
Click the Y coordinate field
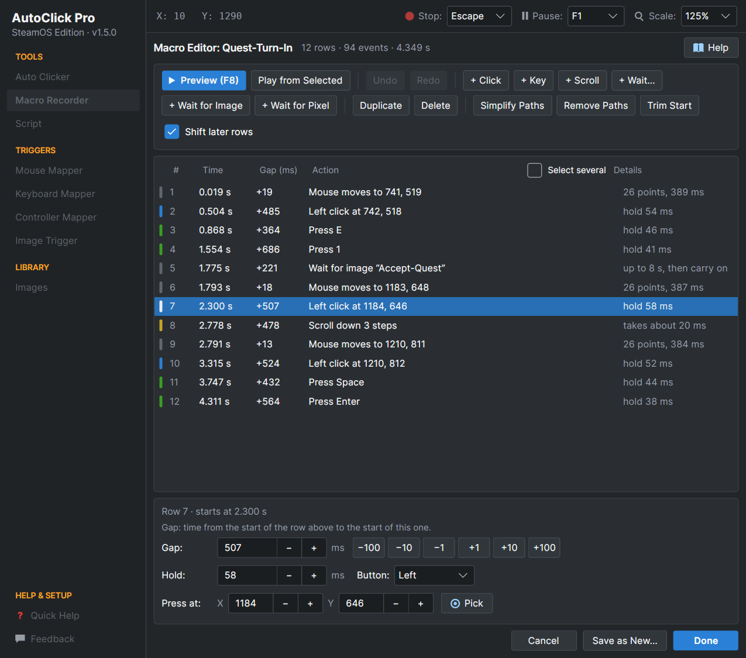tap(361, 603)
